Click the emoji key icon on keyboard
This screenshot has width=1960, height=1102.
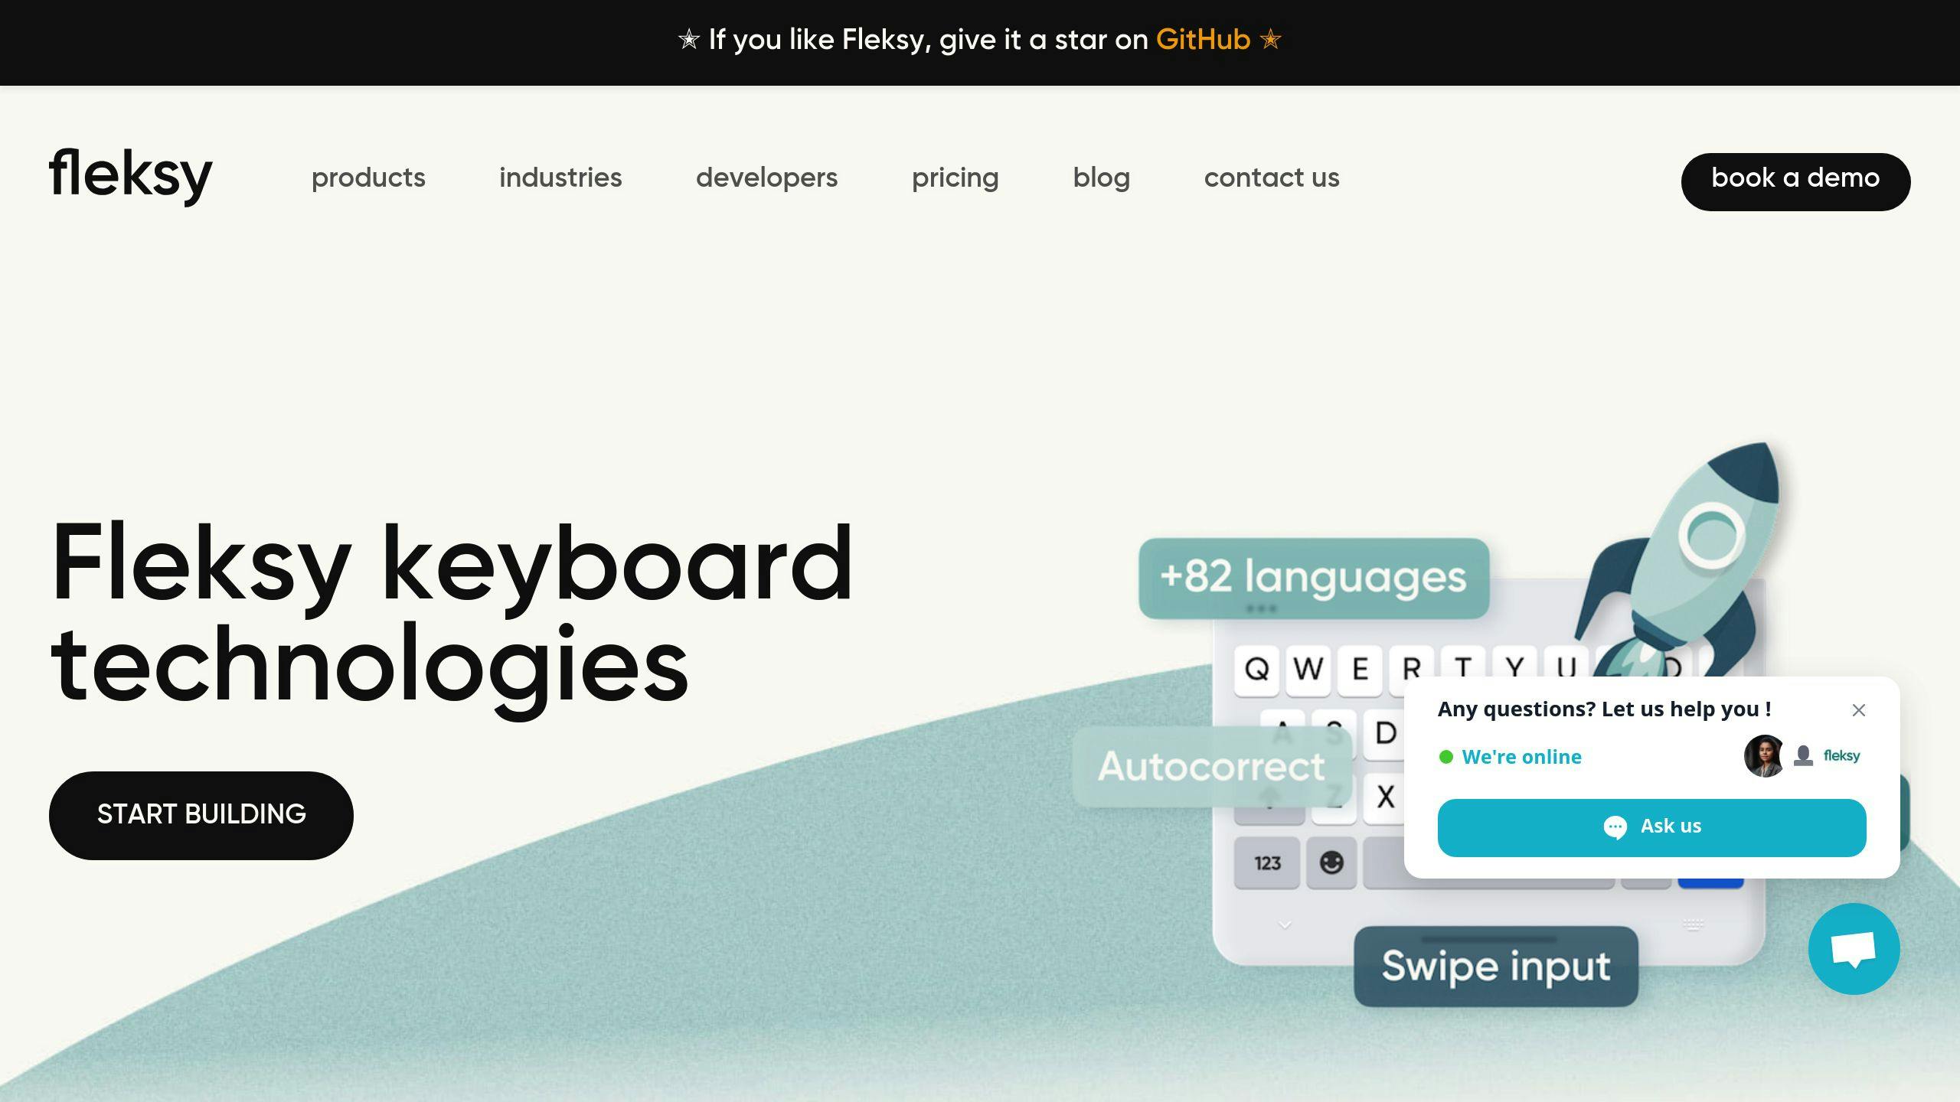[1333, 861]
